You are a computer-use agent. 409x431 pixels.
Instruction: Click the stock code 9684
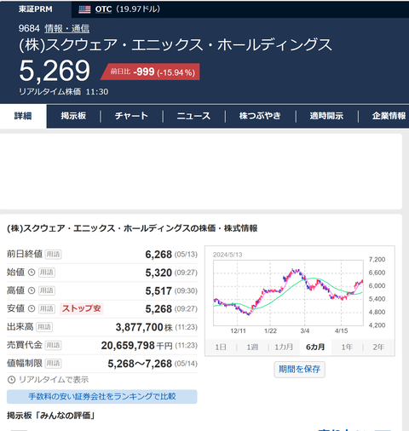click(29, 28)
